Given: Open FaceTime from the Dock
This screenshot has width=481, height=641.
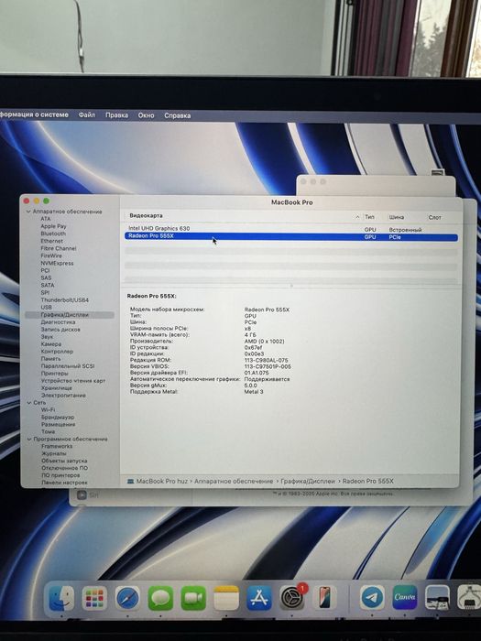Looking at the screenshot, I should click(193, 599).
